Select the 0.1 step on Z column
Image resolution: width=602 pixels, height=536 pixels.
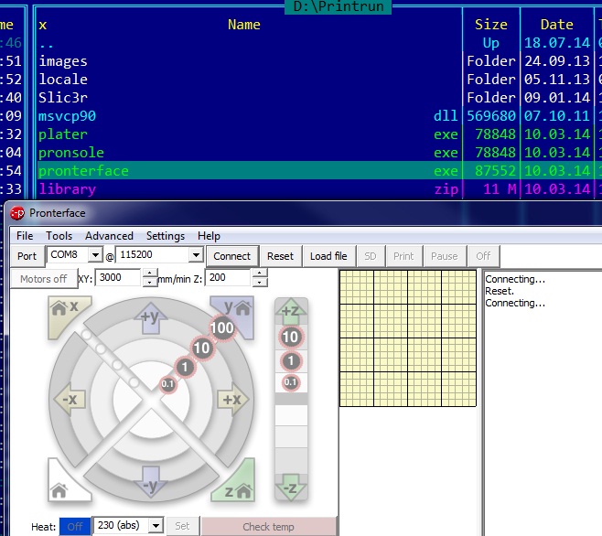[291, 382]
